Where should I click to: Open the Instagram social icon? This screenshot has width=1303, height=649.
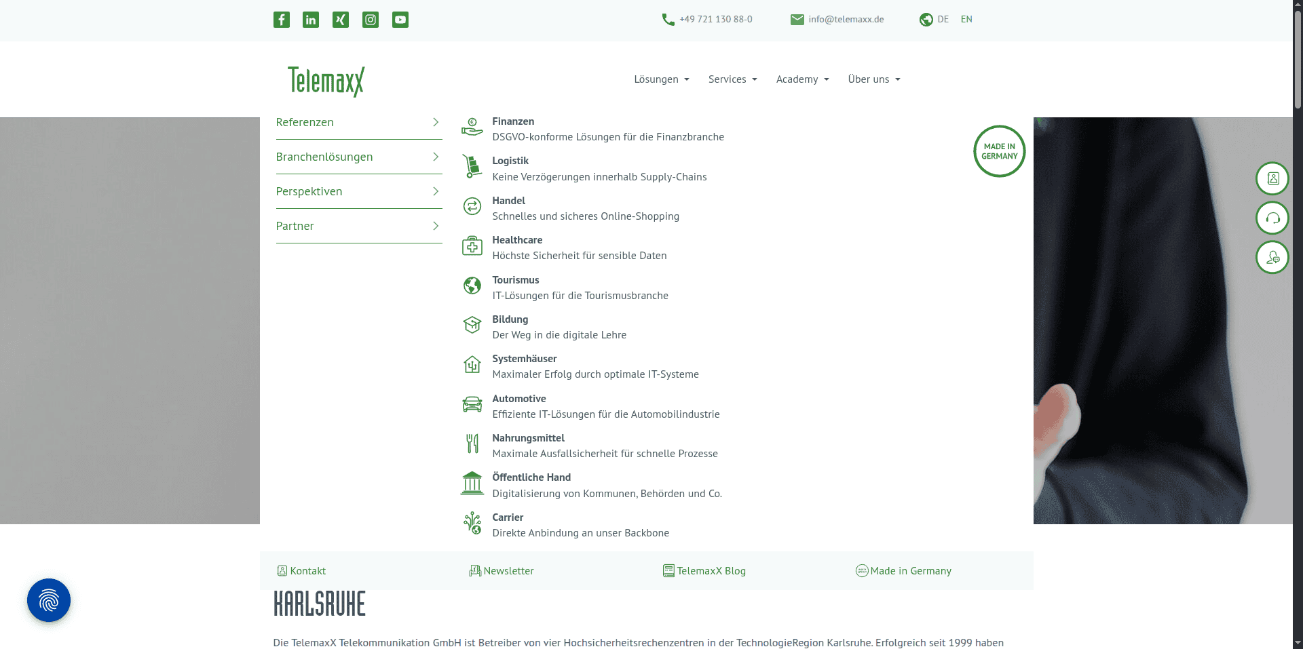point(371,20)
